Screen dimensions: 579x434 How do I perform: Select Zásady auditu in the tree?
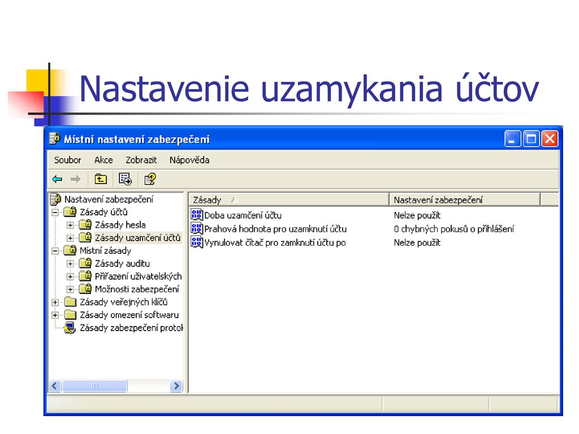point(122,263)
